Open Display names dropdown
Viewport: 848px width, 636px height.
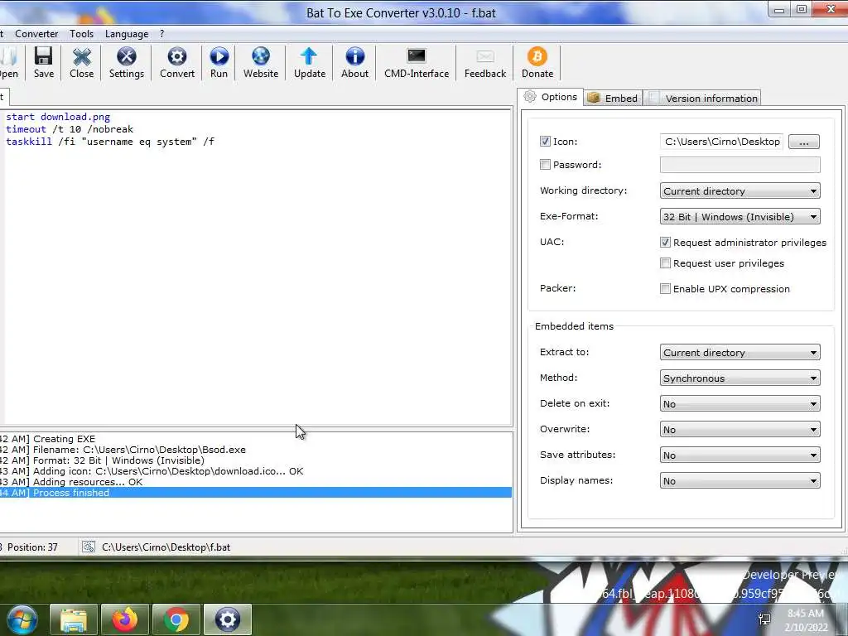click(740, 481)
